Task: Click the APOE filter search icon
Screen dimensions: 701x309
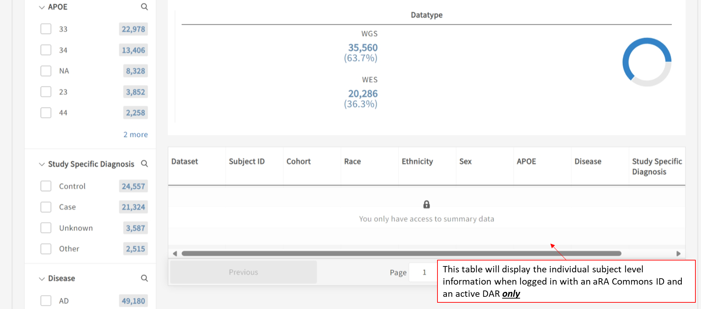Action: pyautogui.click(x=144, y=7)
